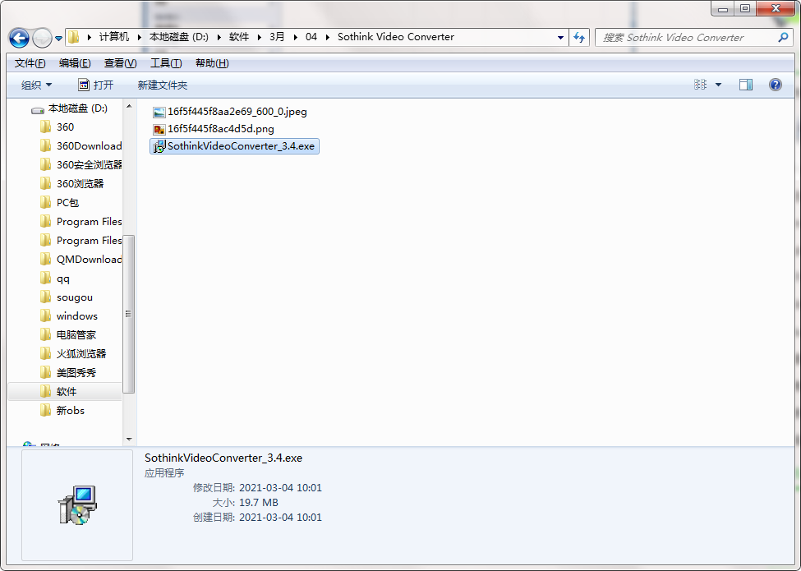Click the 本地磁盘 (D:) drive icon in tree
The width and height of the screenshot is (801, 571).
38,110
